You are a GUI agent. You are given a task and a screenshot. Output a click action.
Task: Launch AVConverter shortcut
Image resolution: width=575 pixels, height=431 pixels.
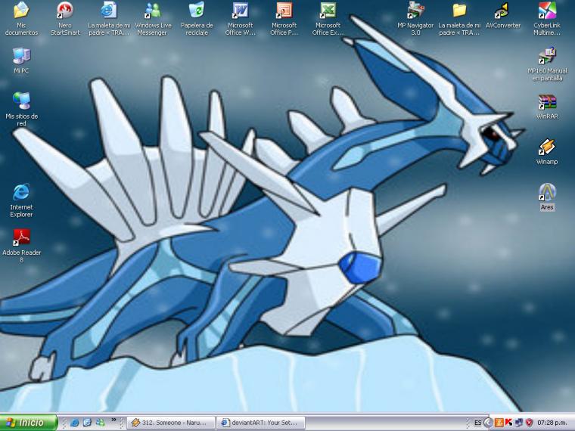[x=503, y=15]
